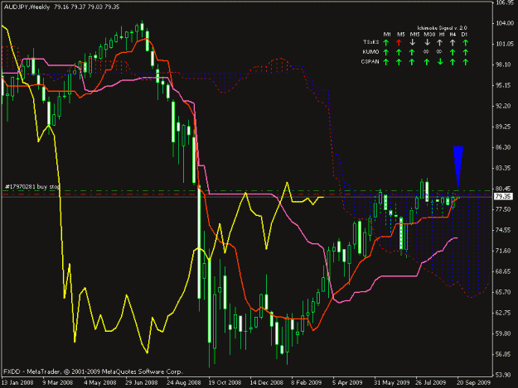Click the KUMO M1 green up arrow
This screenshot has width=518, height=388.
[385, 52]
